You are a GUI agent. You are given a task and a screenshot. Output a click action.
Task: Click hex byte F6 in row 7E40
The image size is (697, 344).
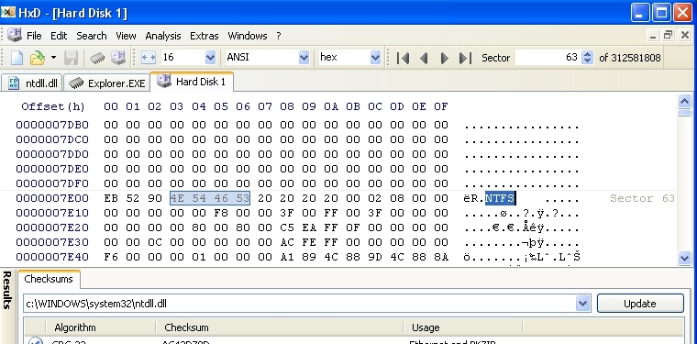[x=111, y=257]
